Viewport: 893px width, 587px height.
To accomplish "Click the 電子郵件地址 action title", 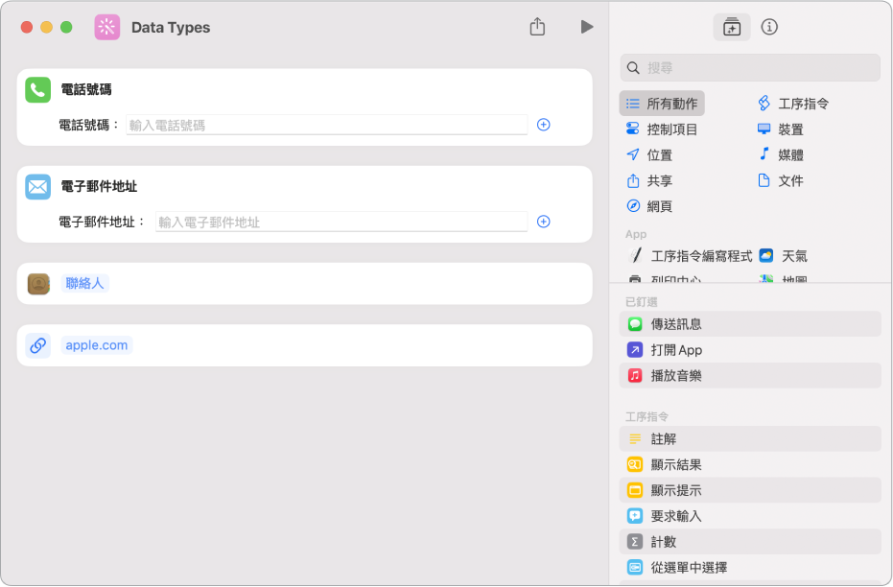I will (99, 186).
